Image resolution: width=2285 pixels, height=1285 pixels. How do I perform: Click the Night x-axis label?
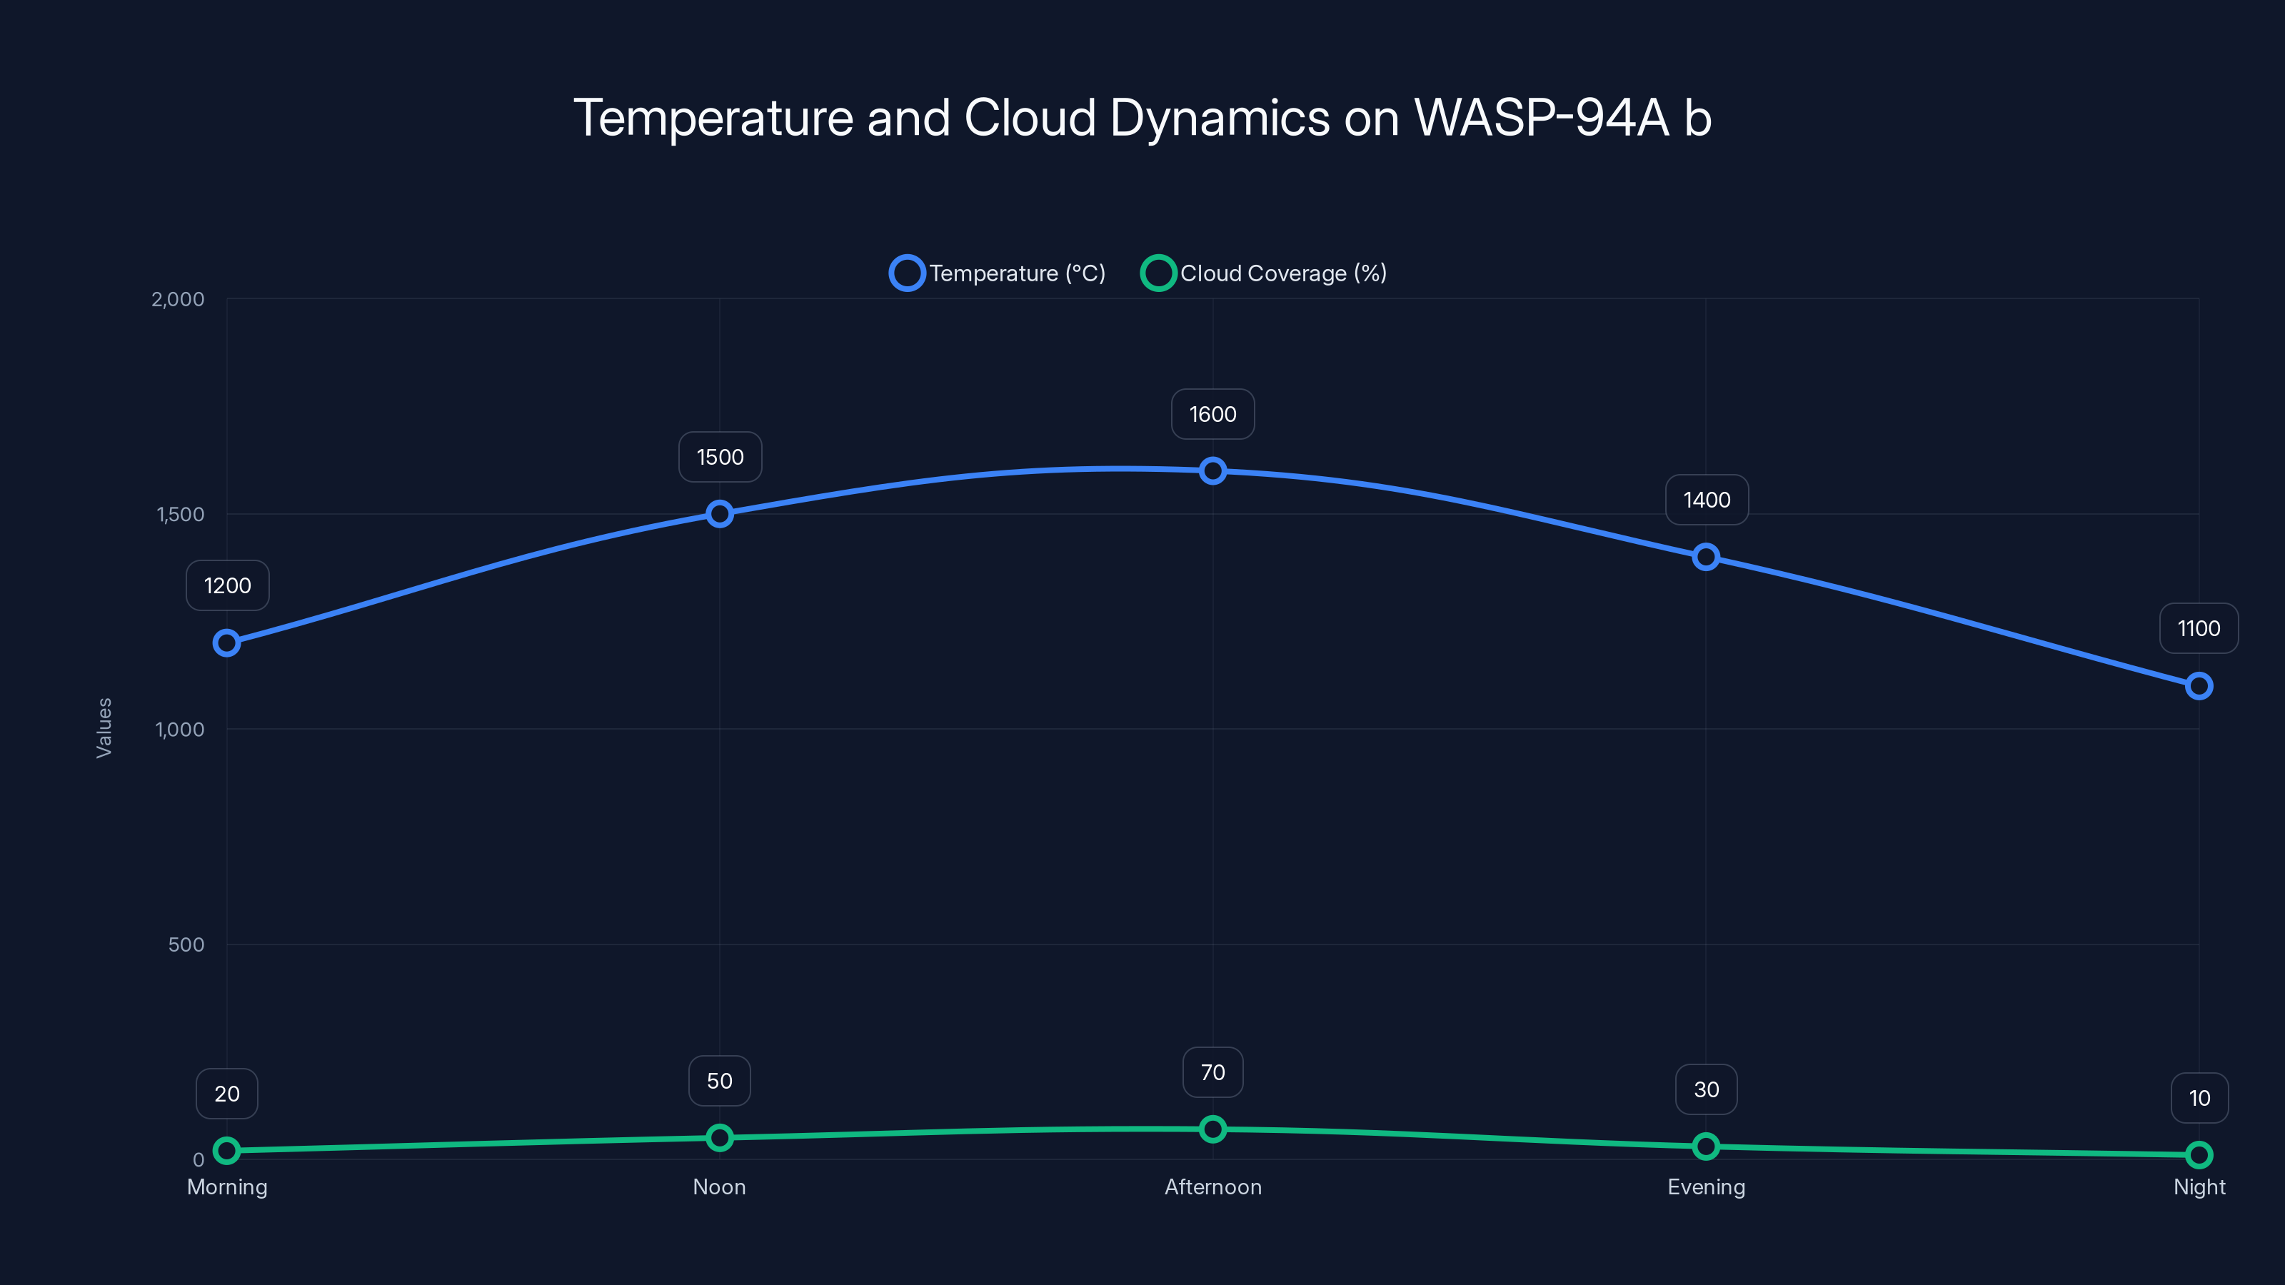point(2200,1187)
